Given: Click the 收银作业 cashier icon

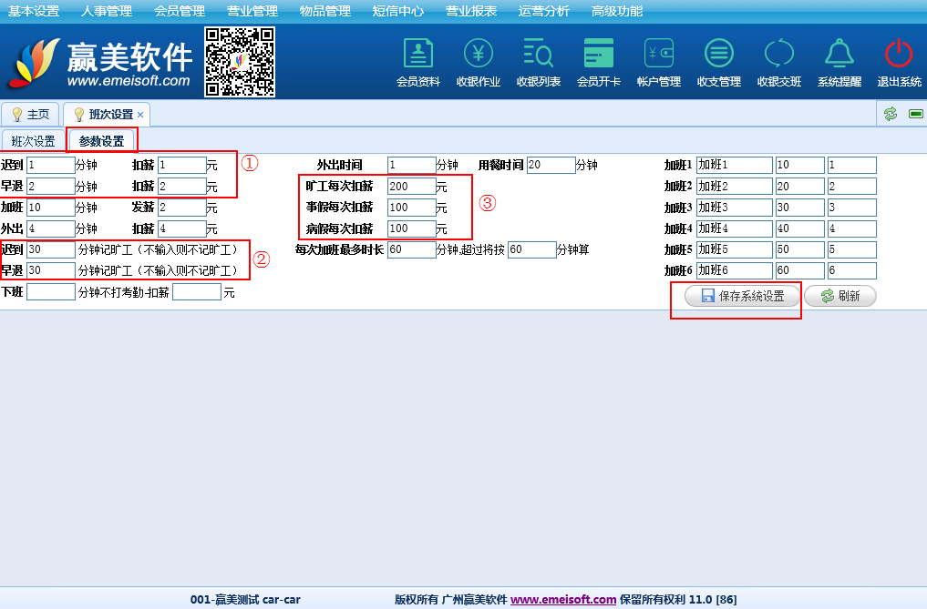Looking at the screenshot, I should (x=478, y=55).
